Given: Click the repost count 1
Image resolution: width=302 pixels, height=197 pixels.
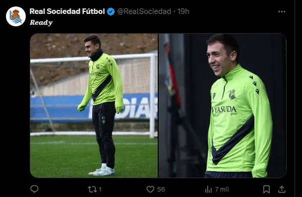Looking at the screenshot, I should coord(100,190).
